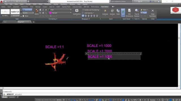Open the 1:1 annotation scale dropdown
Viewport: 181px width, 101px height.
(x=134, y=100)
